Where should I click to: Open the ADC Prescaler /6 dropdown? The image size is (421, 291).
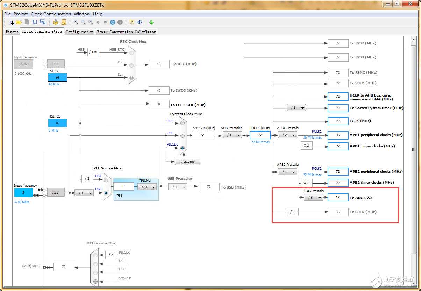(313, 198)
